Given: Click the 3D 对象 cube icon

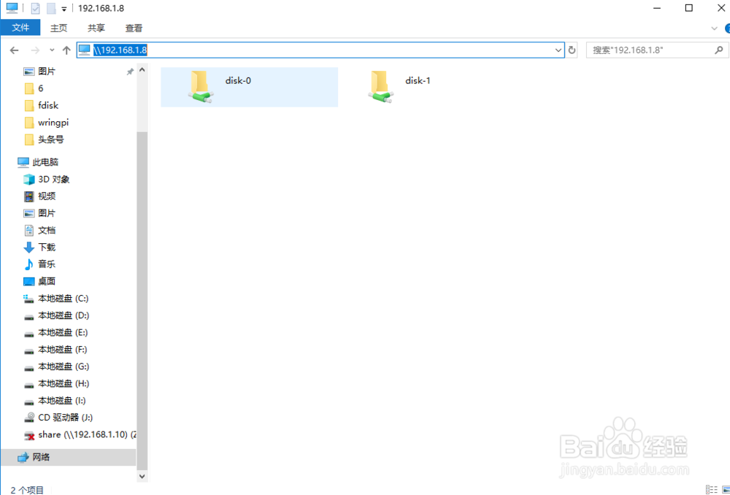Looking at the screenshot, I should (x=29, y=180).
